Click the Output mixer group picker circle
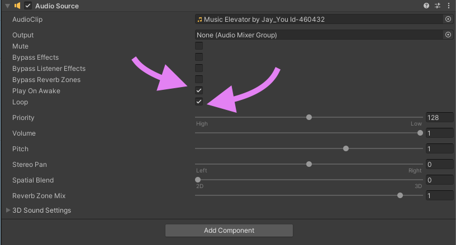 tap(448, 35)
